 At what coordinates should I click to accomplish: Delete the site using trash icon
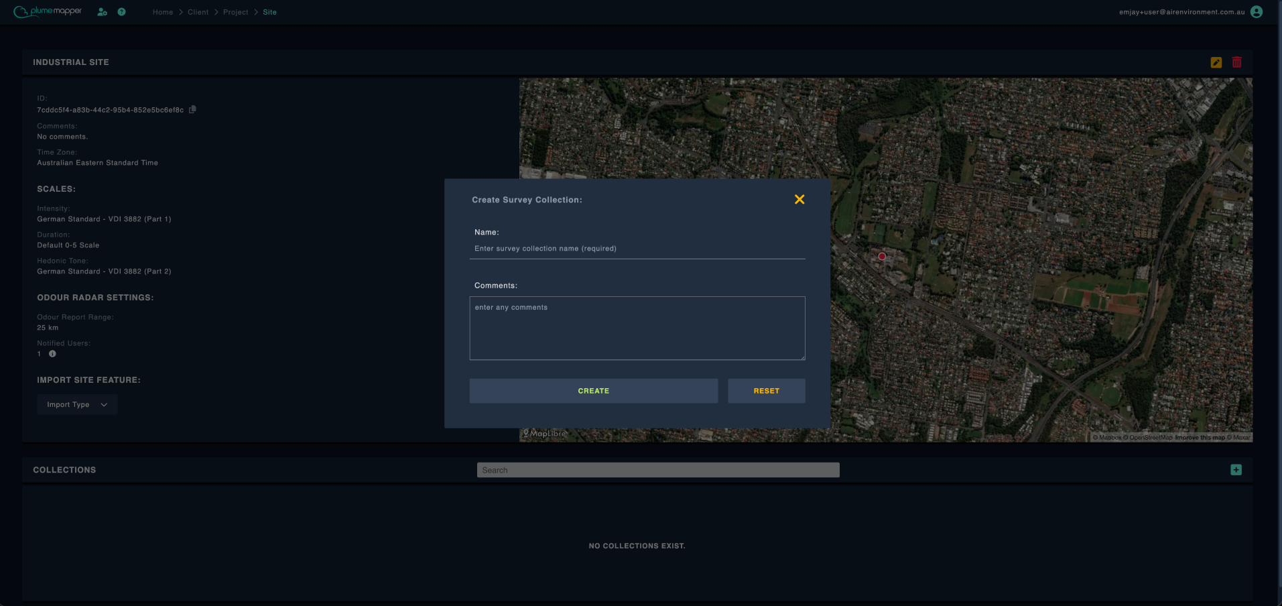(1237, 62)
